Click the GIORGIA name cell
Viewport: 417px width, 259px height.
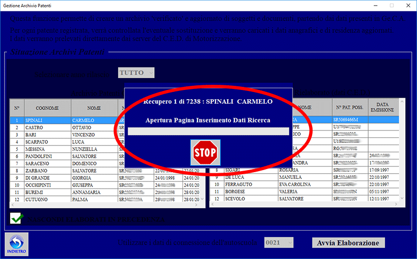pyautogui.click(x=95, y=178)
